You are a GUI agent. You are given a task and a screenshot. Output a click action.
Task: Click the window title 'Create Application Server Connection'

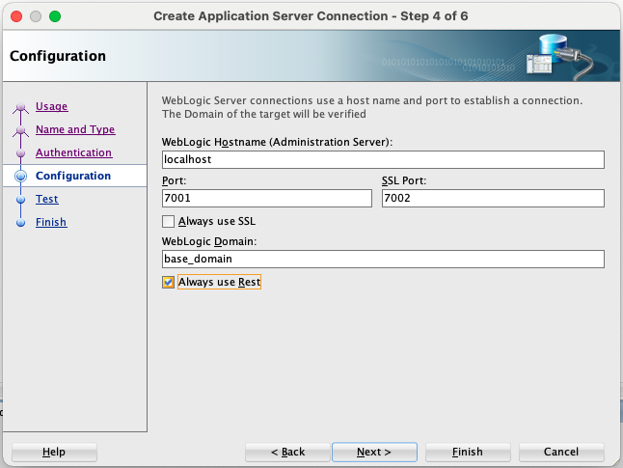tap(311, 15)
